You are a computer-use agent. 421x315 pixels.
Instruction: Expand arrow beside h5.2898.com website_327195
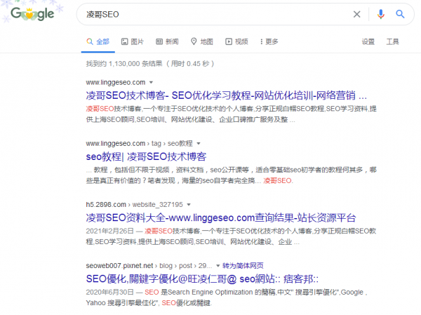click(x=189, y=205)
